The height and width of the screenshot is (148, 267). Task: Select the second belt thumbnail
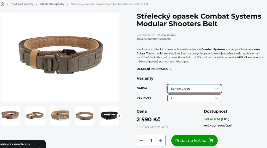(x=35, y=116)
